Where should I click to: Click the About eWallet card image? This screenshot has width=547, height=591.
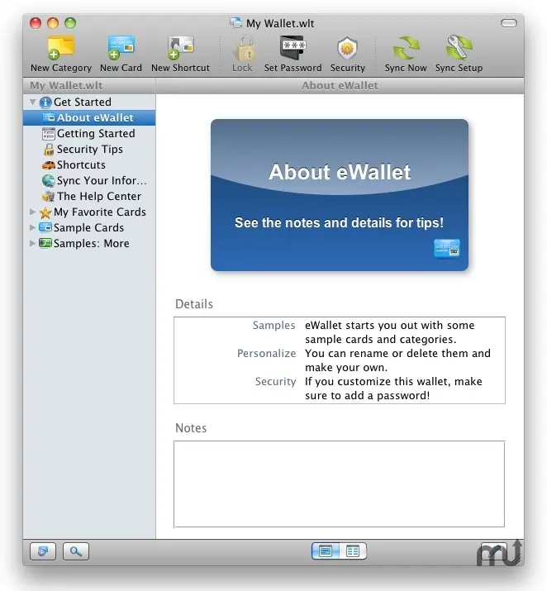pyautogui.click(x=340, y=195)
